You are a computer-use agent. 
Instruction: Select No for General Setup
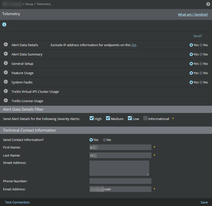[201, 64]
